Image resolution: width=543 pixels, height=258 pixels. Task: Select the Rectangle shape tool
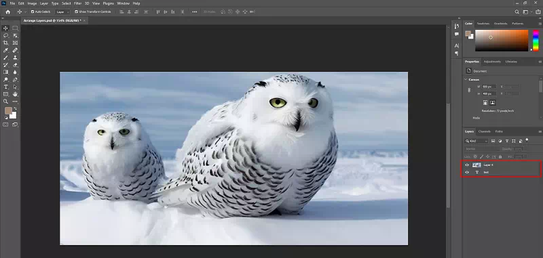pos(5,94)
